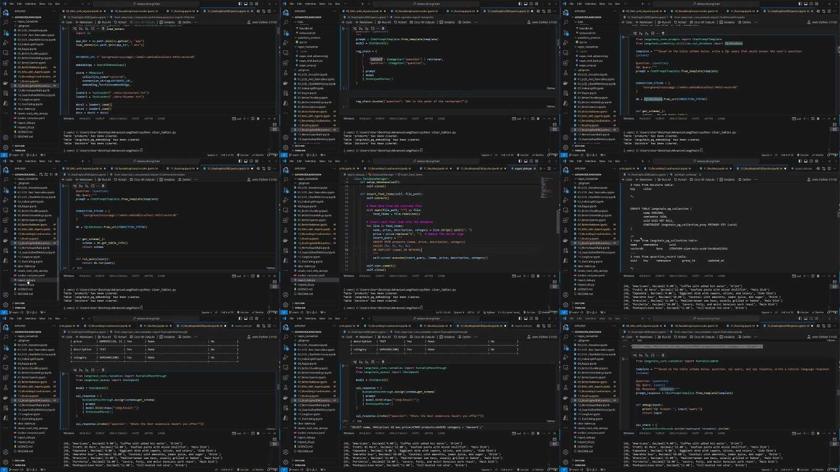This screenshot has height=472, width=840.
Task: Click New File icon in the run_query window's explorer header
Action: click(x=41, y=174)
